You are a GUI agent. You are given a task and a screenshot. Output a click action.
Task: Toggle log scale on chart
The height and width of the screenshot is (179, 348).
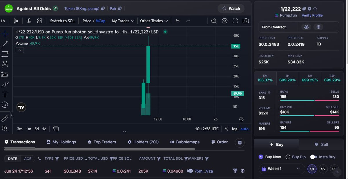click(x=235, y=129)
